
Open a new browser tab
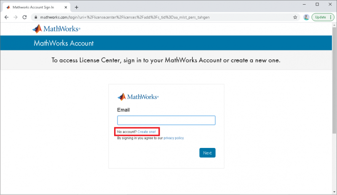77,7
